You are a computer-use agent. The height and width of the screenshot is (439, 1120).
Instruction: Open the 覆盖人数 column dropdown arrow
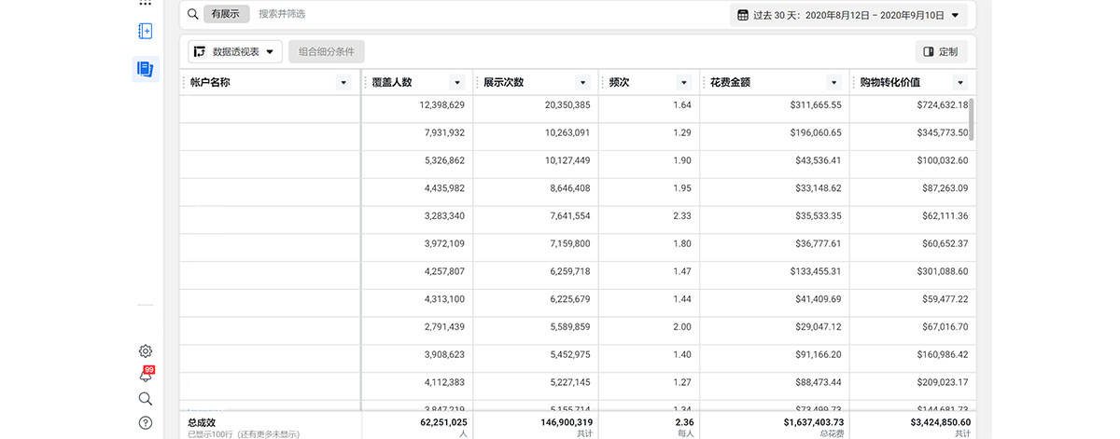click(456, 83)
